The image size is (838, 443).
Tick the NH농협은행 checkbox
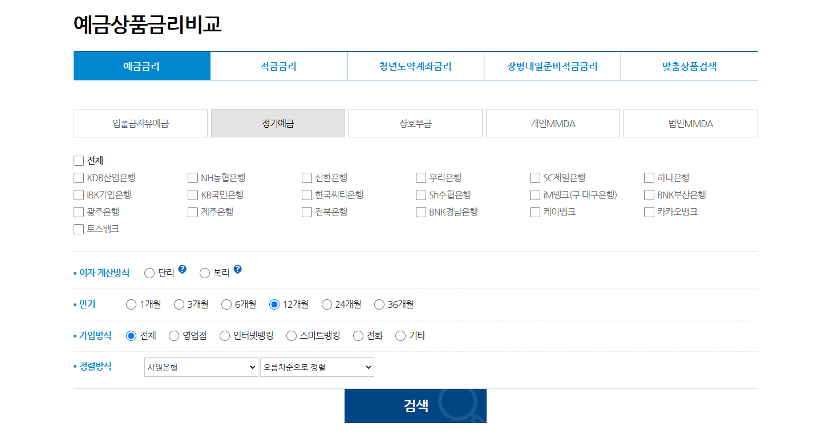pos(193,178)
